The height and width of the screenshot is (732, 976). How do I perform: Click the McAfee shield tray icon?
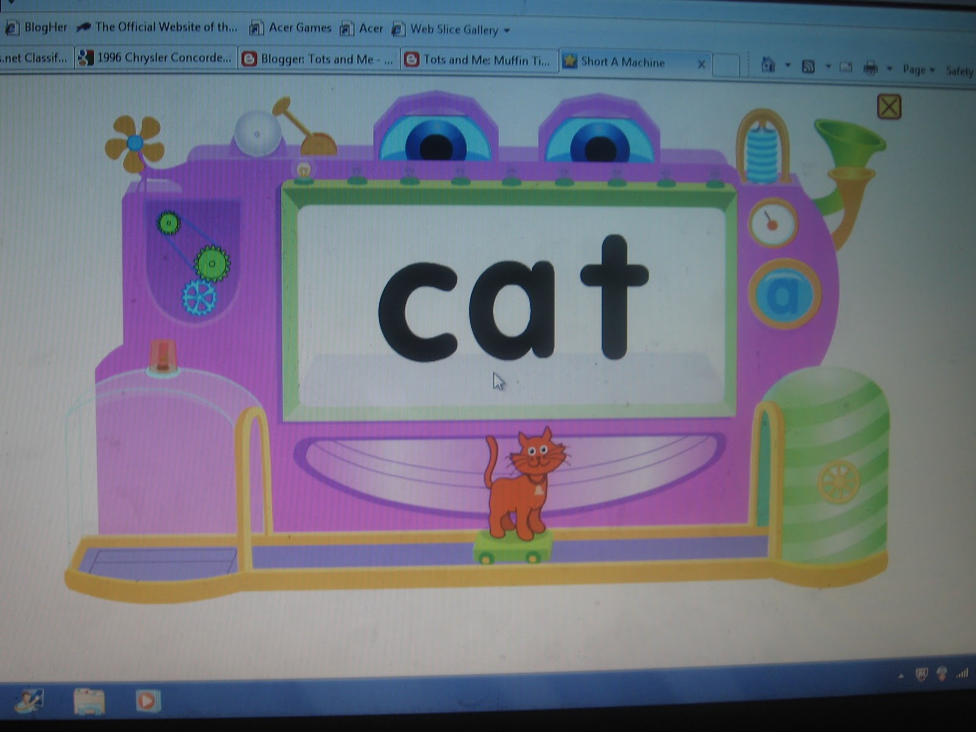point(922,674)
